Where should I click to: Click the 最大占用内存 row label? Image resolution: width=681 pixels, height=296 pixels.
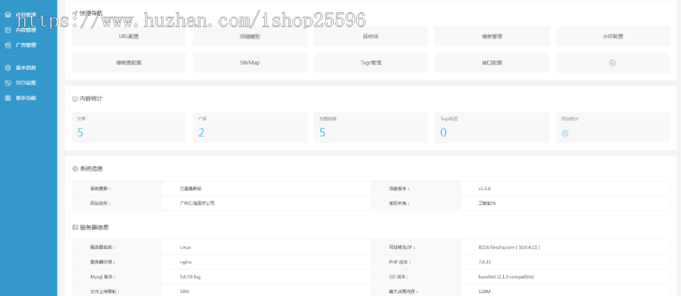coord(403,291)
